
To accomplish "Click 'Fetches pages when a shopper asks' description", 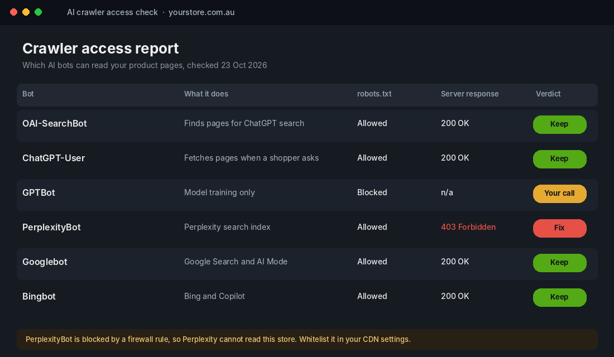I will [x=251, y=158].
